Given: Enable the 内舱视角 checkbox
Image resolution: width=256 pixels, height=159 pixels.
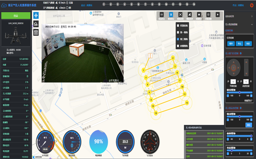Looking at the screenshot, I should [178, 46].
